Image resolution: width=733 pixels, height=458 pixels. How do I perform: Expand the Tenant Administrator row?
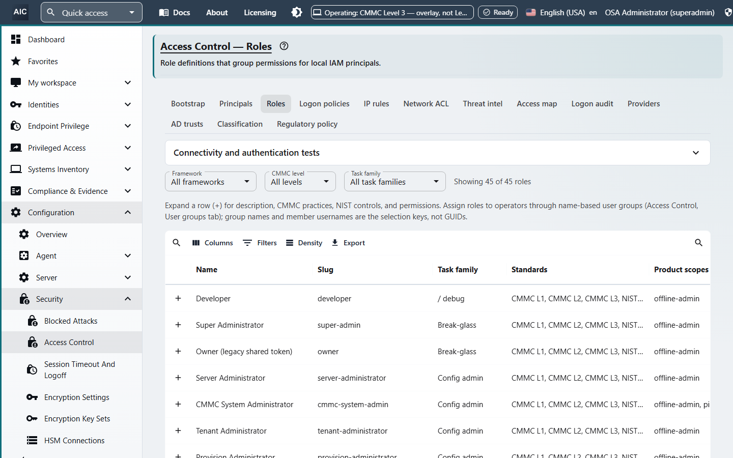[178, 431]
